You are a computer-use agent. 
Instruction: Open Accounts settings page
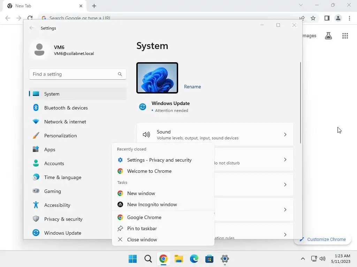70,163
